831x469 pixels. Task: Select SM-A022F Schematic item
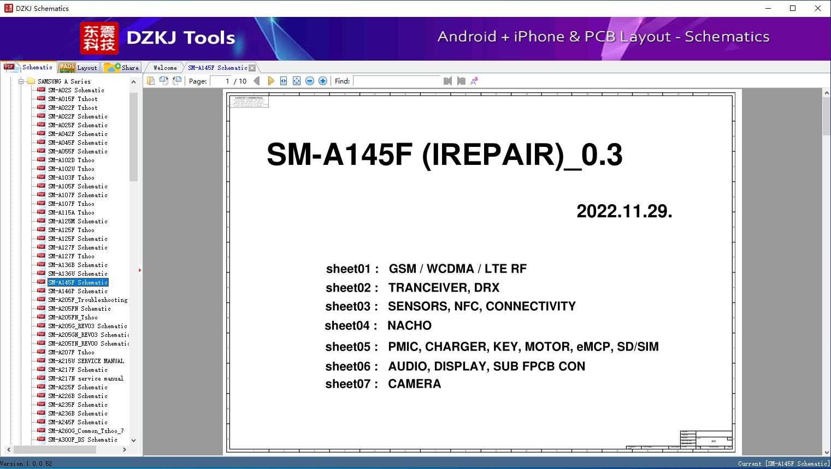click(78, 116)
